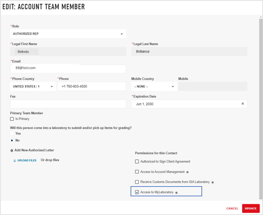Click info icon beside Add New Authorized Letter
This screenshot has width=263, height=215.
click(x=12, y=151)
